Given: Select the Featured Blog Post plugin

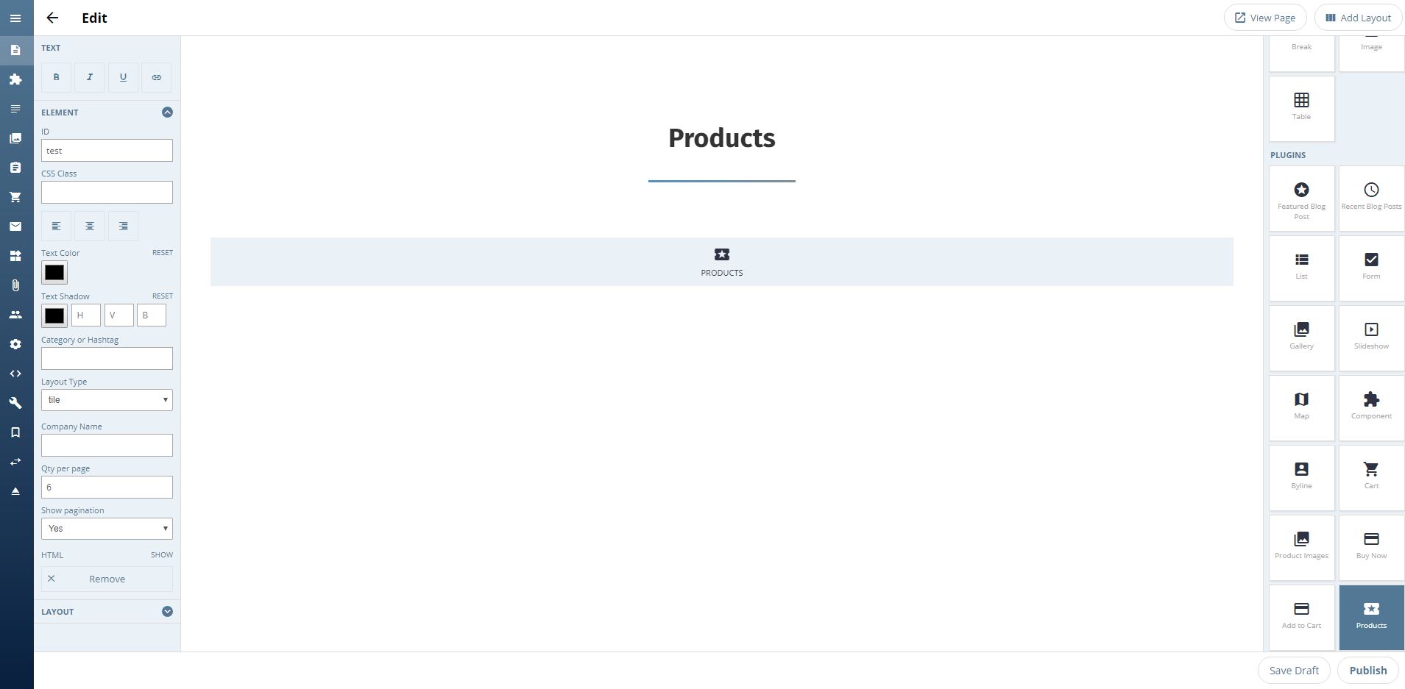Looking at the screenshot, I should coord(1301,199).
